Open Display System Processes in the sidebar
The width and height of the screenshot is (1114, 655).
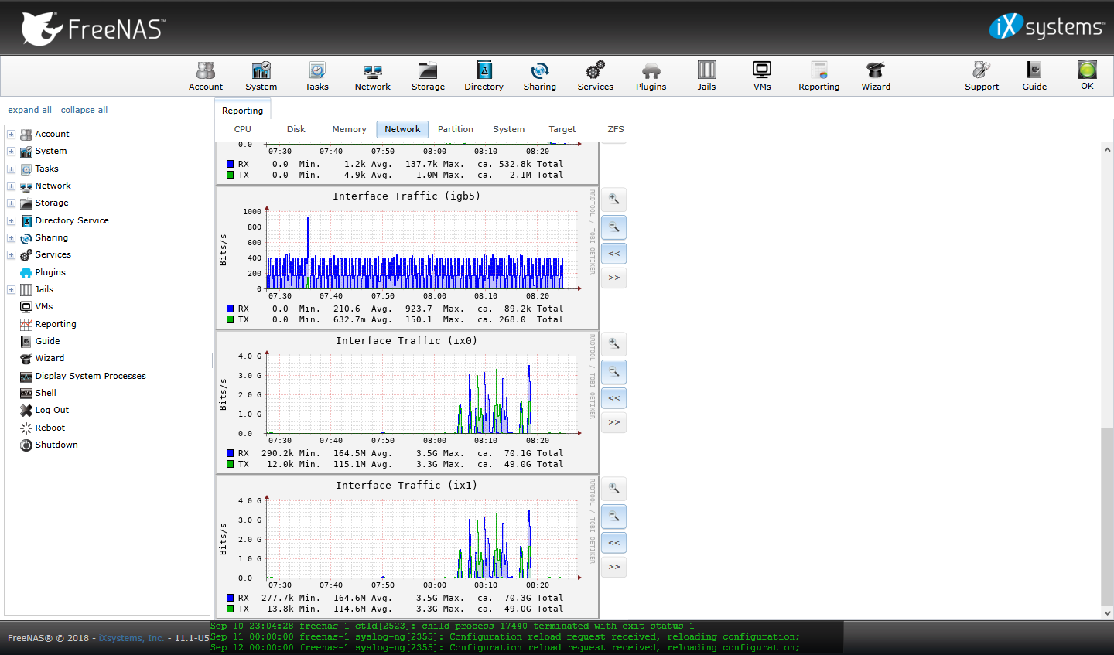click(x=91, y=376)
